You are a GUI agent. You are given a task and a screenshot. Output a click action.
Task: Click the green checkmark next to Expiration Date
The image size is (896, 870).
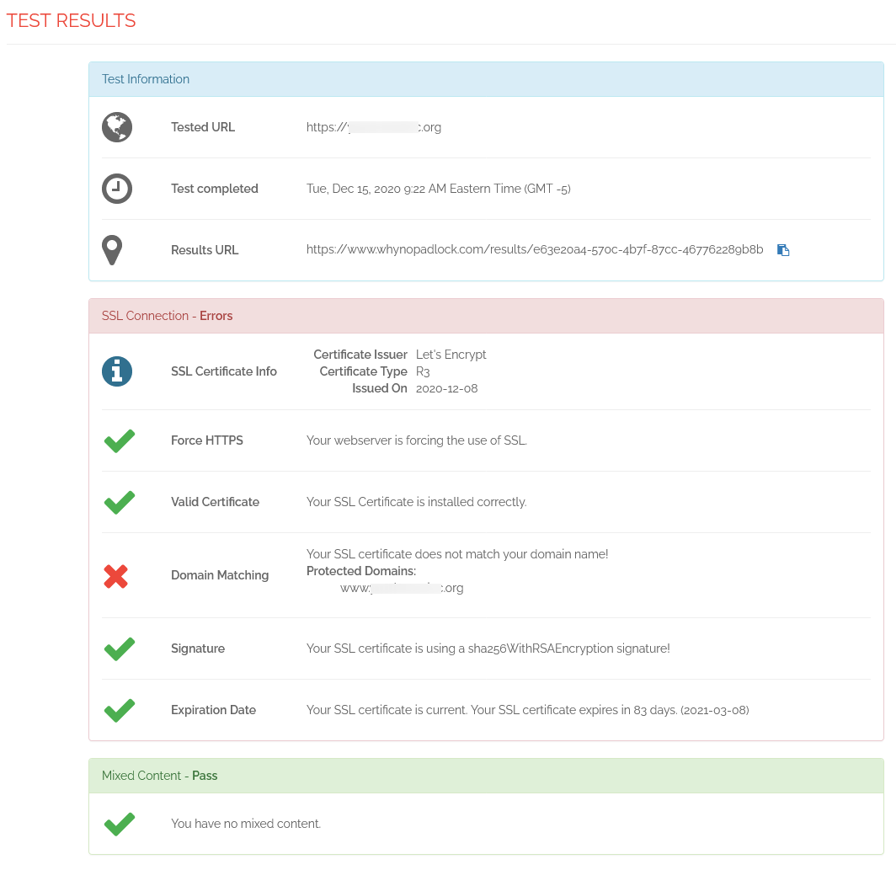pos(119,710)
